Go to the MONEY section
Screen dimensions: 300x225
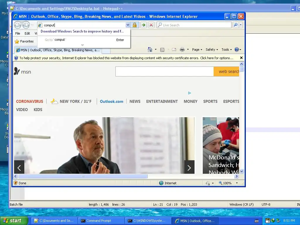click(x=190, y=101)
